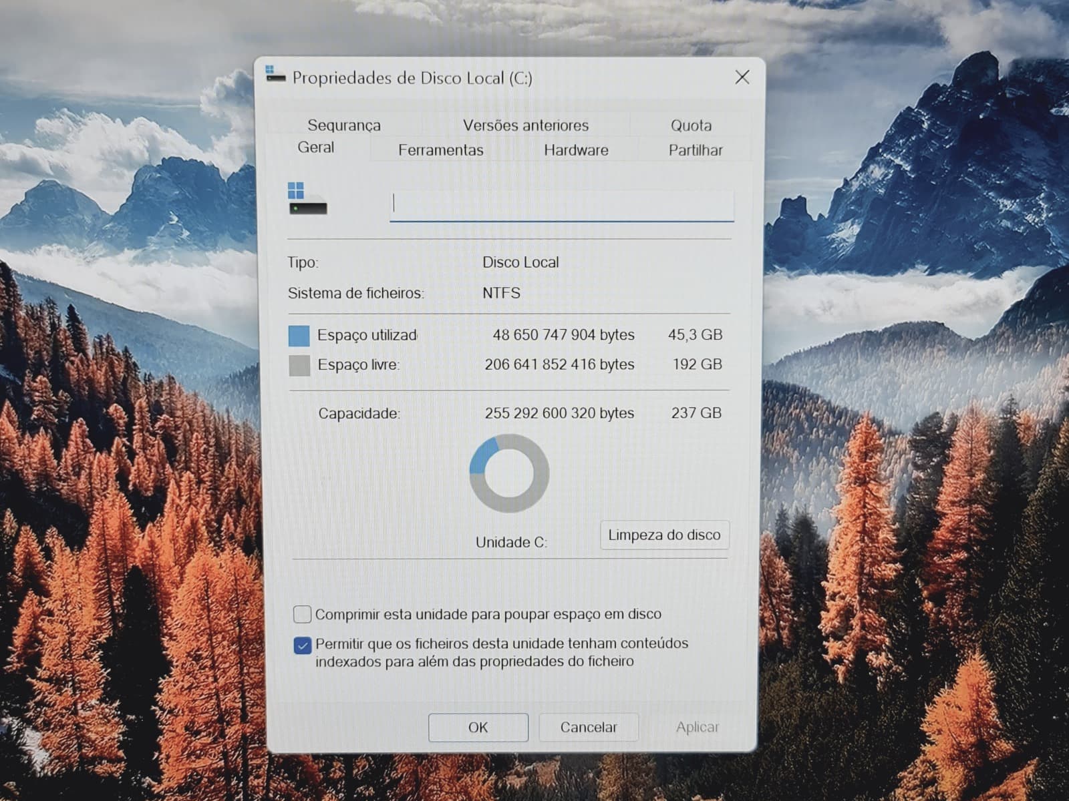Click the disk usage donut chart
The height and width of the screenshot is (801, 1069).
[x=509, y=473]
